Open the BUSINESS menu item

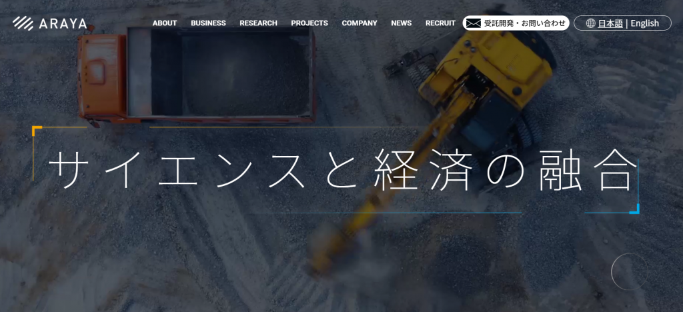tap(208, 23)
